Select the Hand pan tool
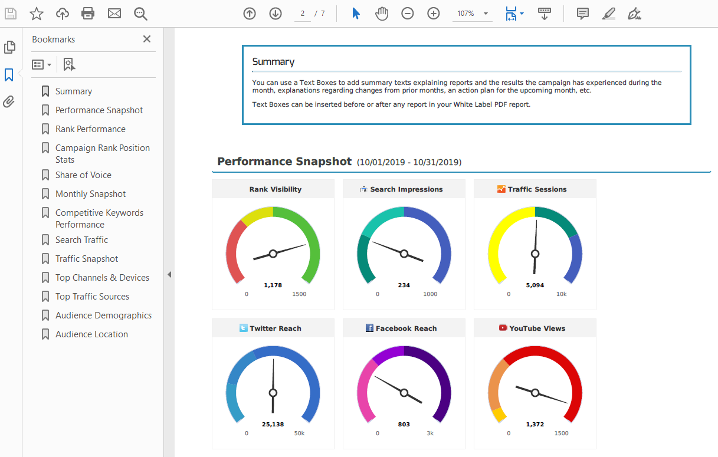The height and width of the screenshot is (457, 718). [x=382, y=14]
